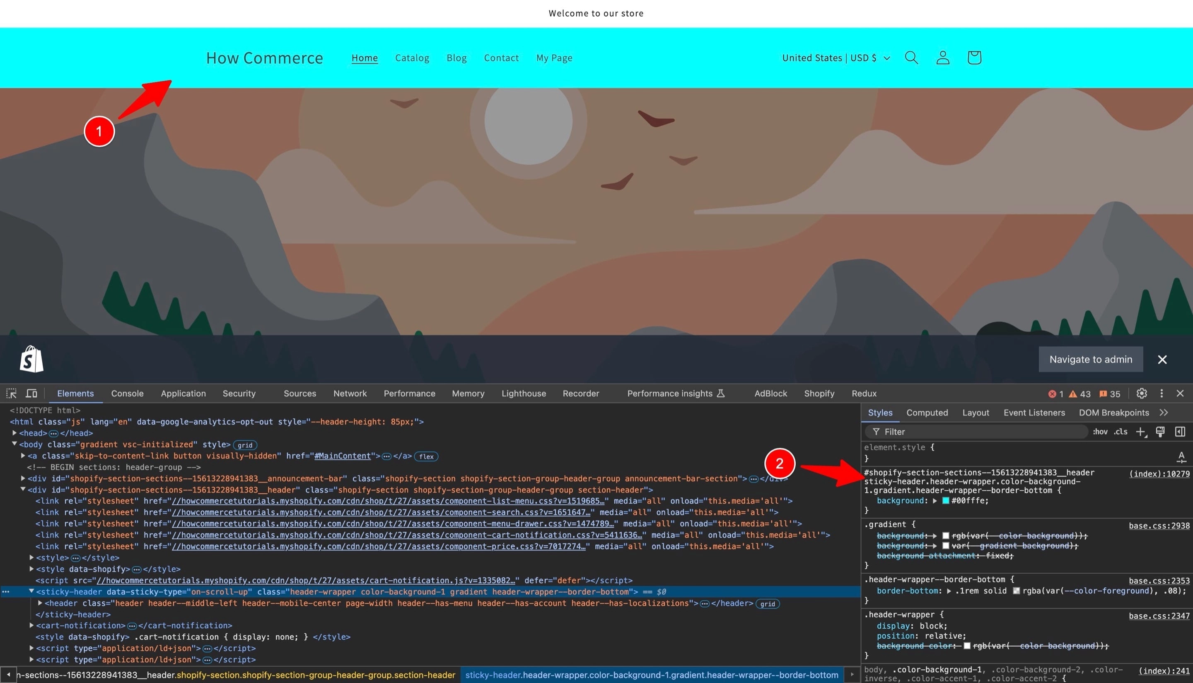Click the 35 issues badge

click(1109, 394)
